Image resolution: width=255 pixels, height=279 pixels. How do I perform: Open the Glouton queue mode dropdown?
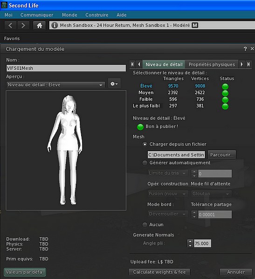211,194
